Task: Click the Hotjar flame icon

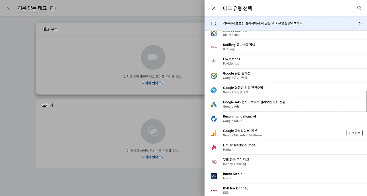Action: click(x=214, y=148)
